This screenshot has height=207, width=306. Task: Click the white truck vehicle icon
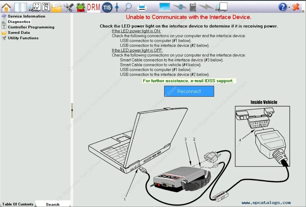coord(222,7)
